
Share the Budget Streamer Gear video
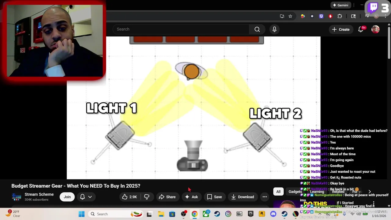(167, 197)
